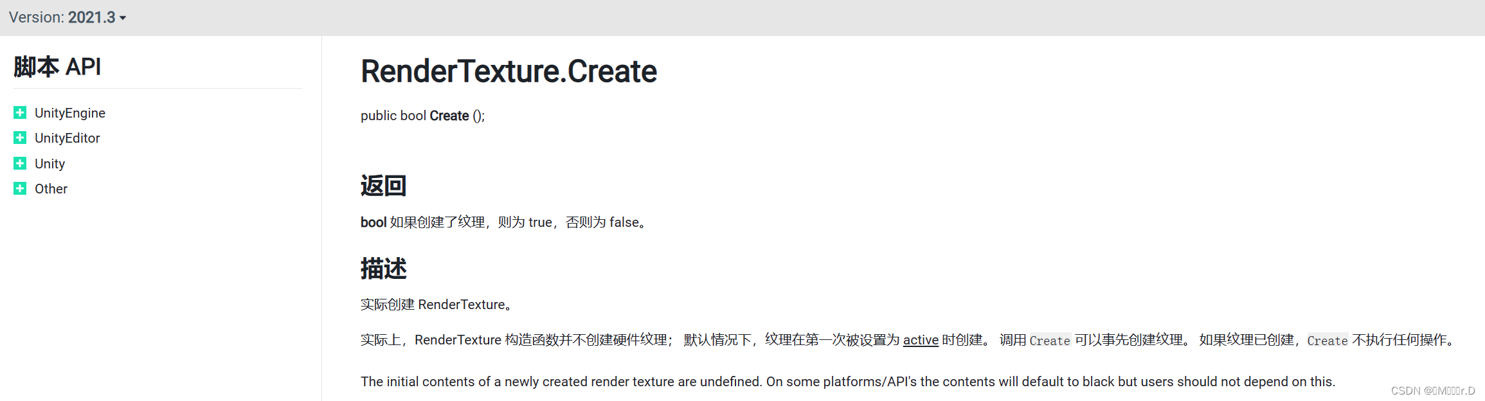This screenshot has width=1485, height=401.
Task: Click the 返回 section heading
Action: (383, 186)
